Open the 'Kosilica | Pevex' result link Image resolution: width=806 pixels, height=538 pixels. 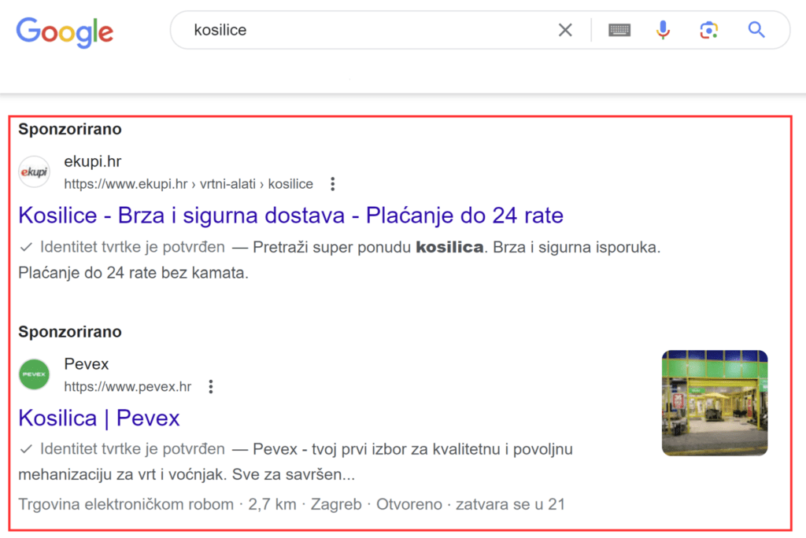pos(99,418)
